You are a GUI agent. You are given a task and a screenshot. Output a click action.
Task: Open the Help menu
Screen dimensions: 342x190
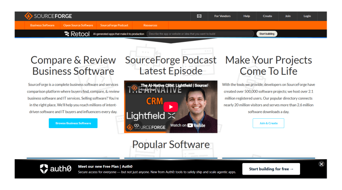[x=247, y=16]
